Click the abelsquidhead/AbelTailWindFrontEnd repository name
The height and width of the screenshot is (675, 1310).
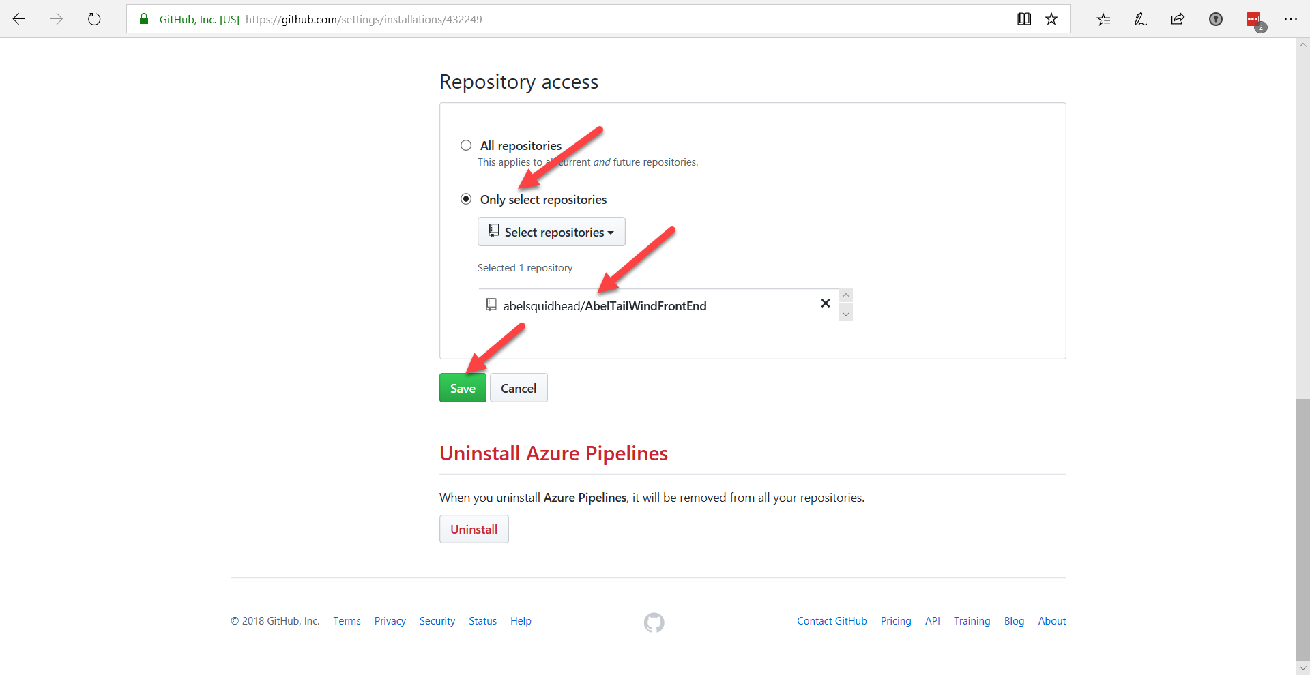605,305
